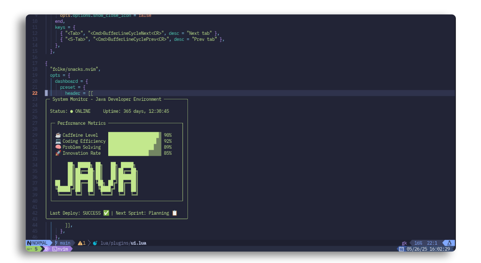481x263 pixels.
Task: Click the calendar icon in the tmux bar
Action: point(401,249)
